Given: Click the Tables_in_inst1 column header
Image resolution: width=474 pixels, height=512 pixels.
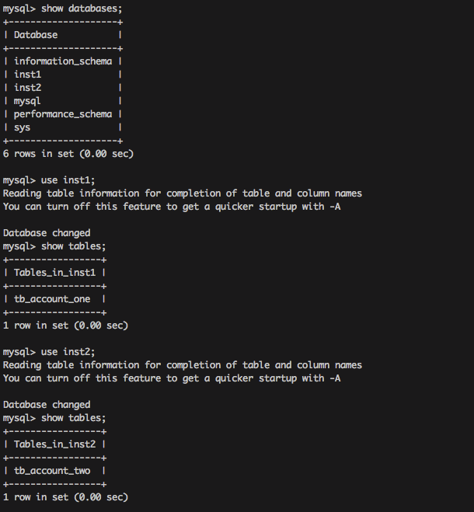Looking at the screenshot, I should pyautogui.click(x=54, y=273).
